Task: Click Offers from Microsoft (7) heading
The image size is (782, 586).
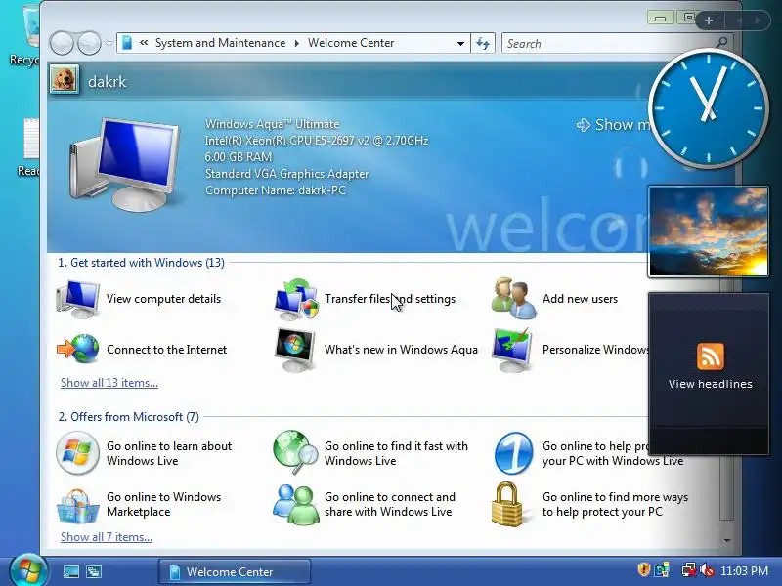Action: (x=129, y=417)
